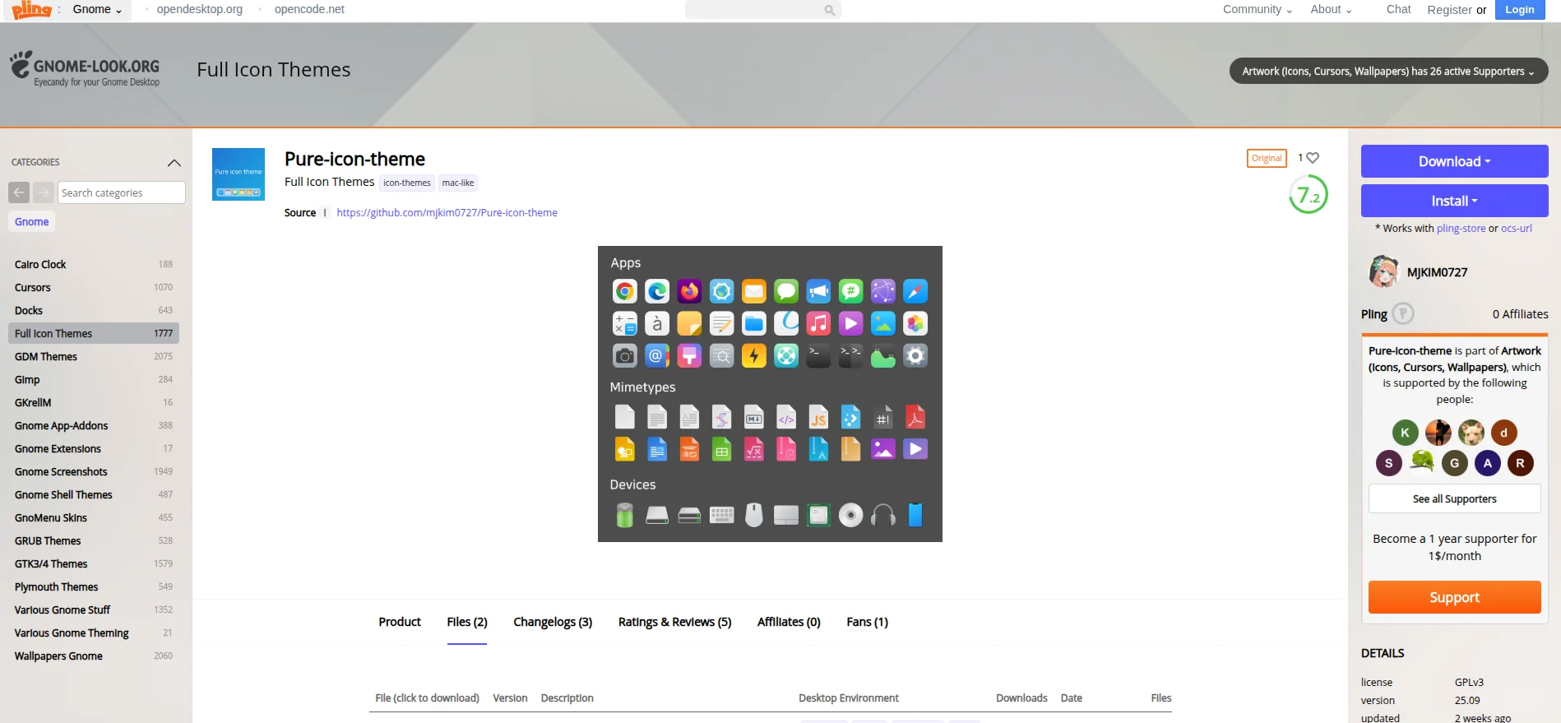Open the MJKIM0727 author name link
The image size is (1561, 723).
pyautogui.click(x=1437, y=272)
